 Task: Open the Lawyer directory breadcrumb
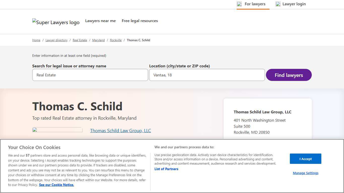[56, 40]
